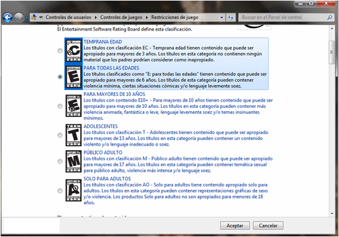Click the TEMPRANA EDAD heading
The width and height of the screenshot is (339, 237).
pyautogui.click(x=103, y=42)
